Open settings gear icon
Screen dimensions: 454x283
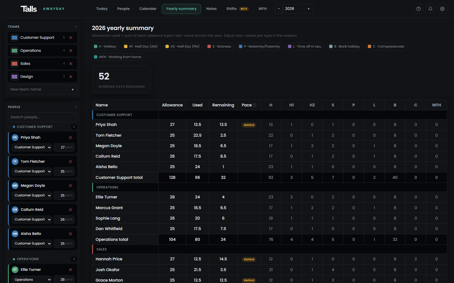[442, 9]
